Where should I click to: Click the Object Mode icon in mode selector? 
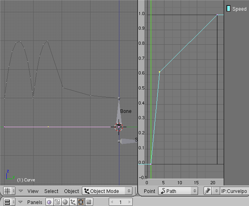87,191
